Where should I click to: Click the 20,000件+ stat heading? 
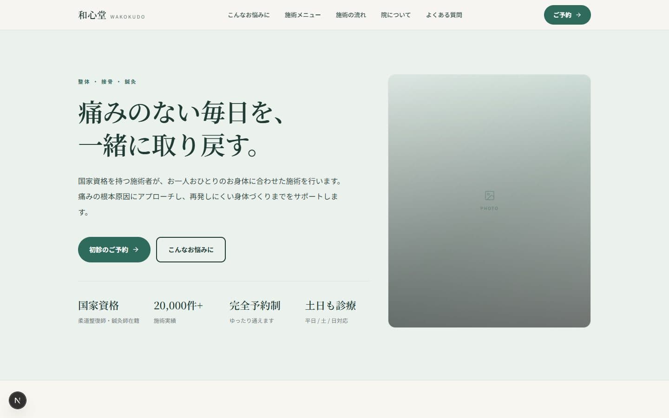click(178, 306)
